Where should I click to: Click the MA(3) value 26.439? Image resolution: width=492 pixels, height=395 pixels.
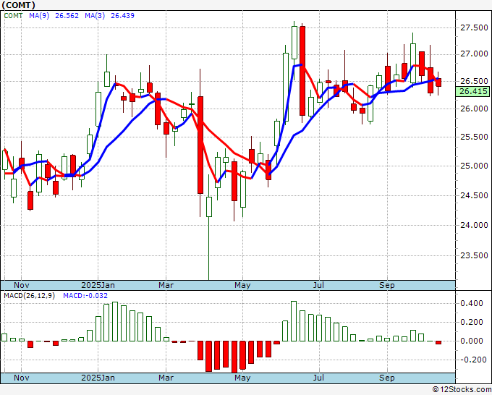(x=123, y=16)
